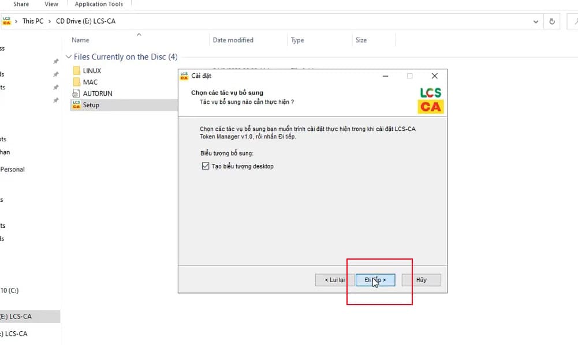Image resolution: width=578 pixels, height=345 pixels.
Task: Click the LCS CA logo in installer
Action: click(x=430, y=100)
